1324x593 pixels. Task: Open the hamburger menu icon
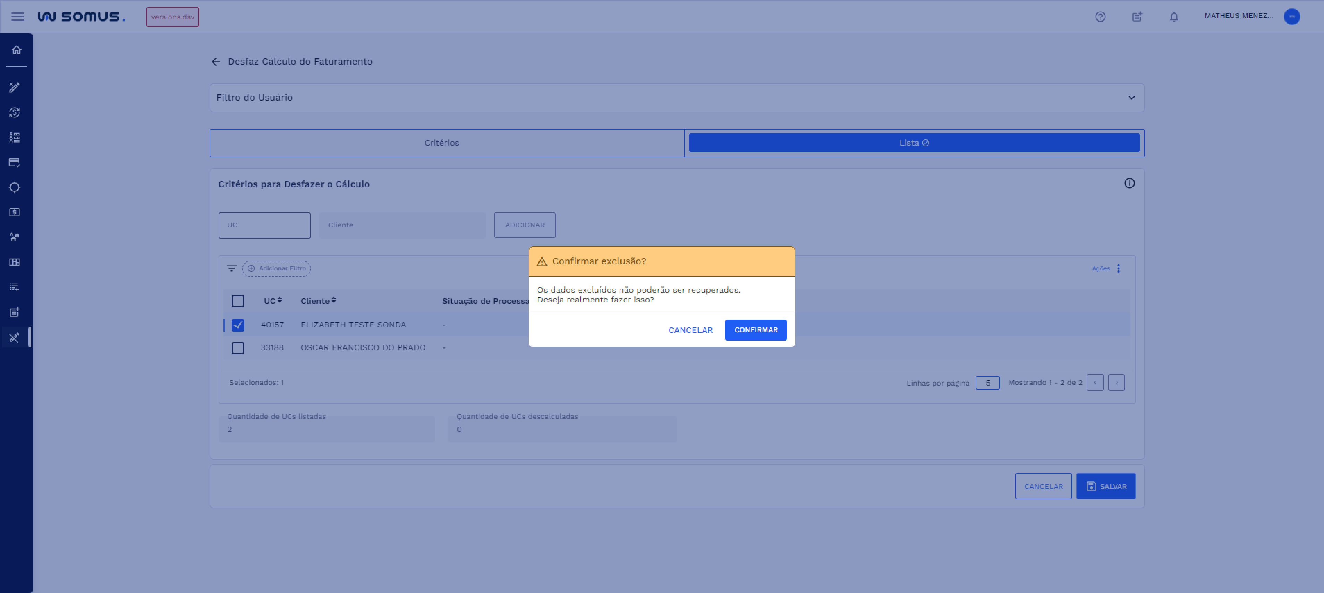(17, 17)
